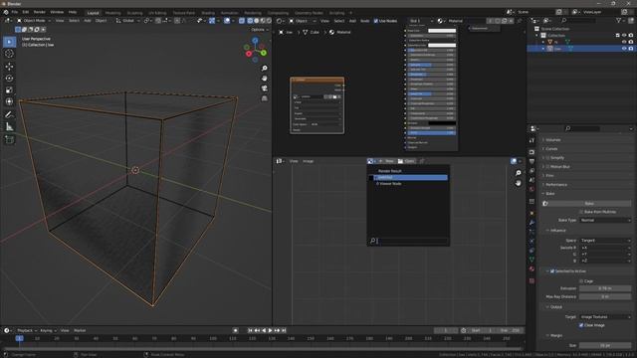Open the Bake Type dropdown

pyautogui.click(x=605, y=220)
